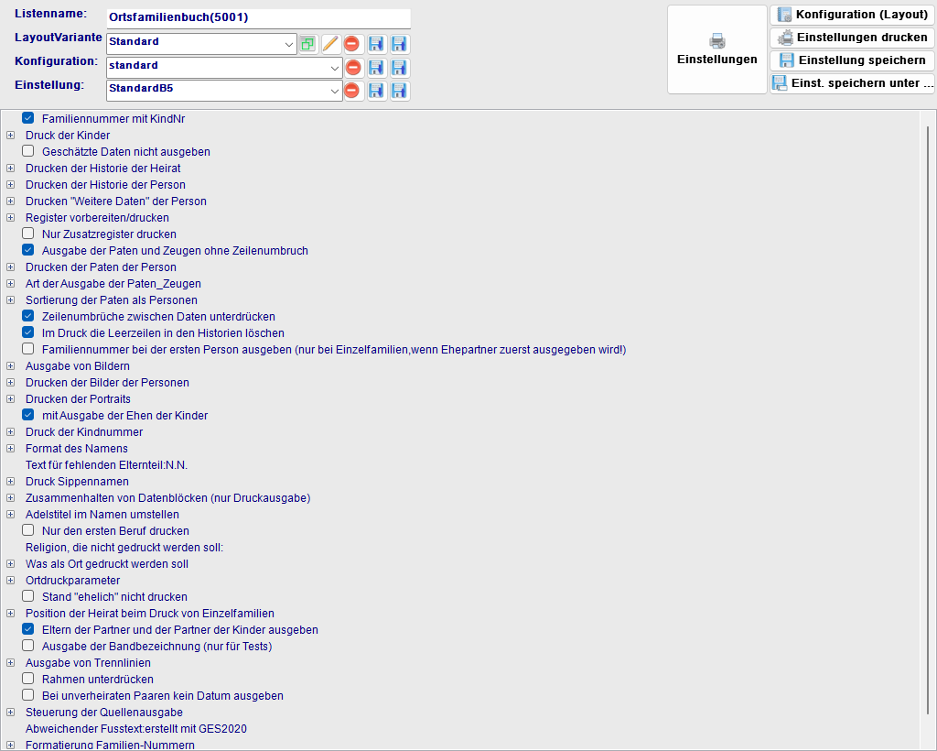Expand the Druck der Kinder tree node
Viewport: 937px width, 751px height.
pyautogui.click(x=9, y=135)
